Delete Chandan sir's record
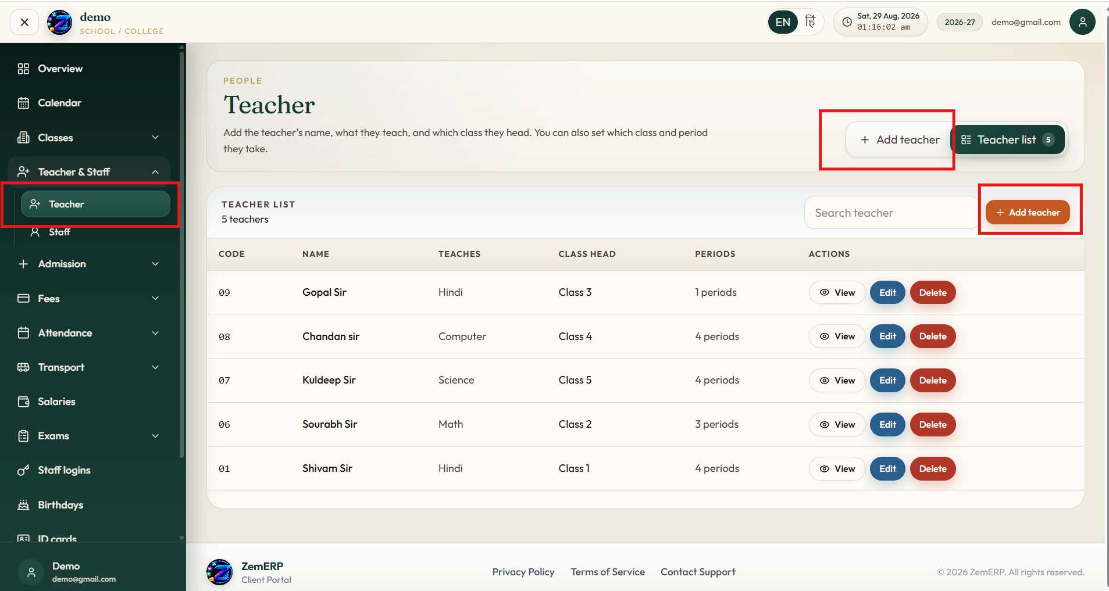 click(933, 336)
